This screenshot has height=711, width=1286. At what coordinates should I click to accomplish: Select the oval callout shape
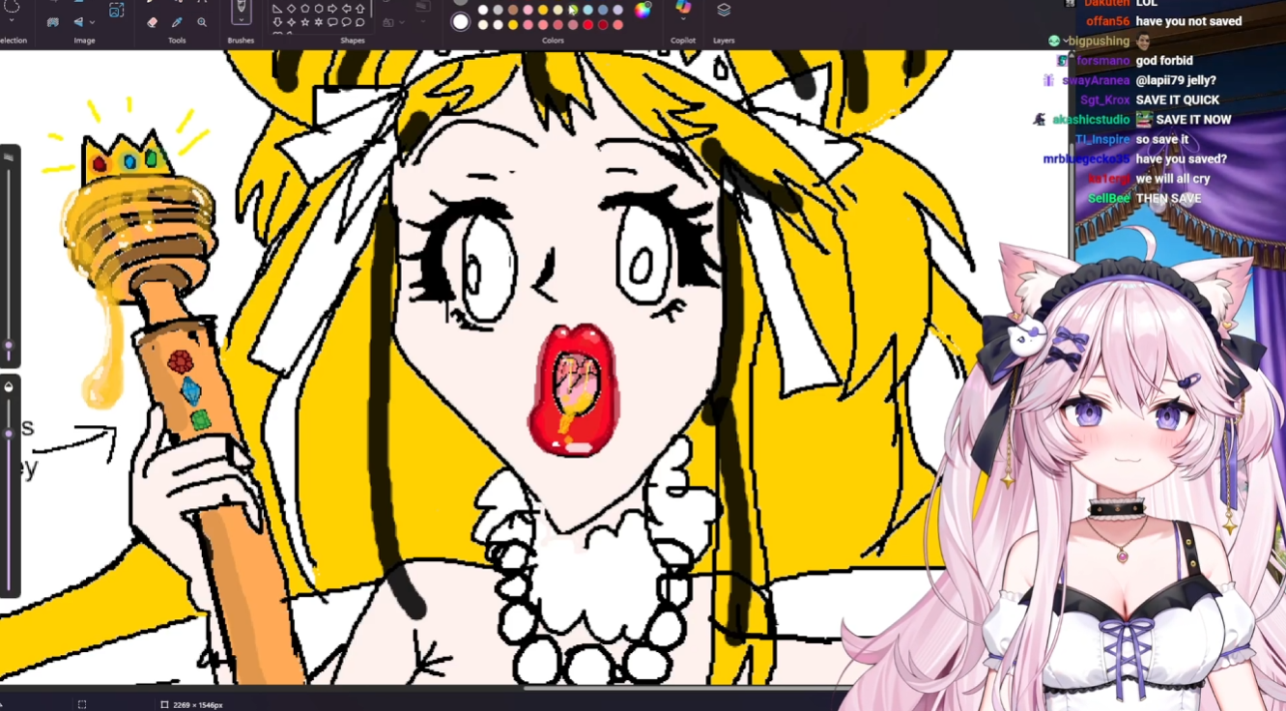(x=346, y=22)
